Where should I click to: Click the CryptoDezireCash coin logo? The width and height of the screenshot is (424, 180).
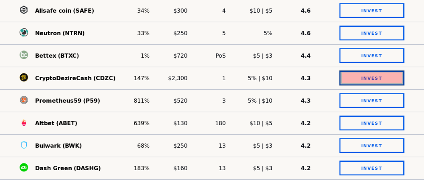(24, 77)
